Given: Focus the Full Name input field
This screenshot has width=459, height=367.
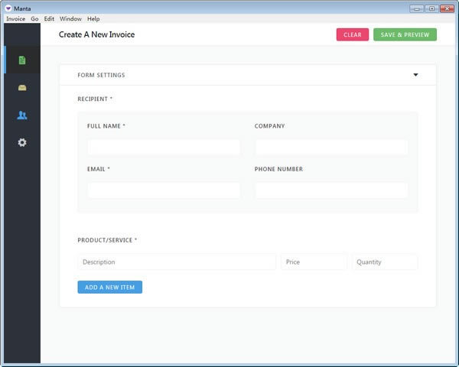Looking at the screenshot, I should [x=164, y=147].
